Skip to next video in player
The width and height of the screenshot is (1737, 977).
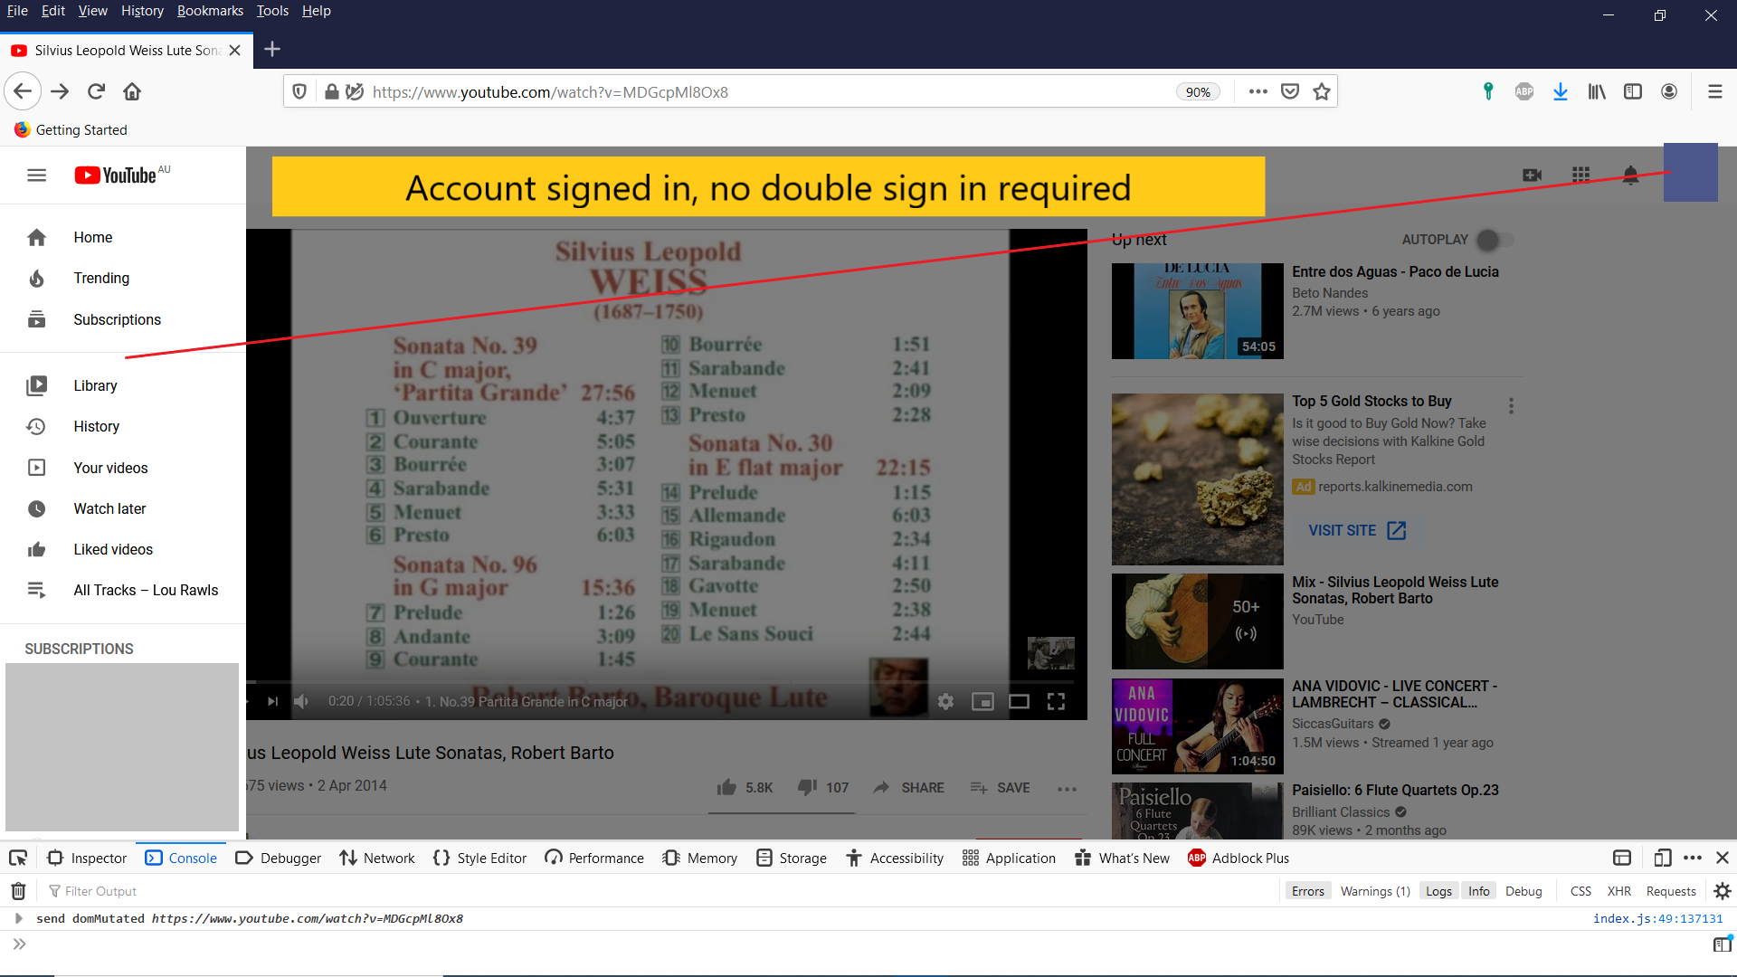(x=272, y=701)
